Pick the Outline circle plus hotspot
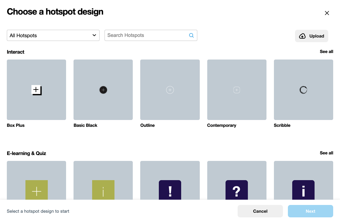340x222 pixels. (x=170, y=90)
